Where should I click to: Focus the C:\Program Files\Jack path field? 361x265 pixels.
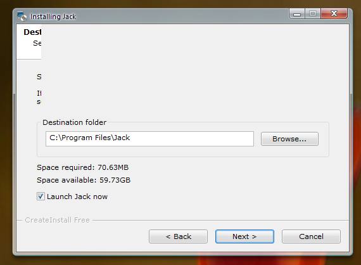click(x=149, y=139)
